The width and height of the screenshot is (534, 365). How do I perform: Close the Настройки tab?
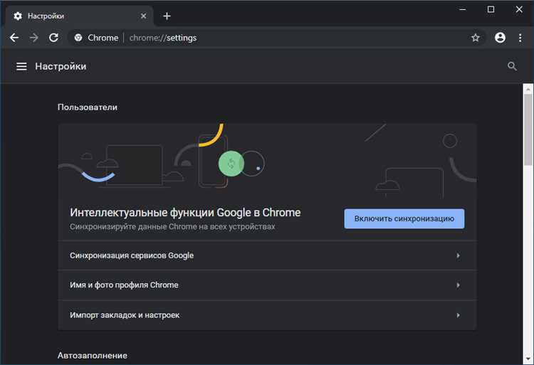click(144, 16)
